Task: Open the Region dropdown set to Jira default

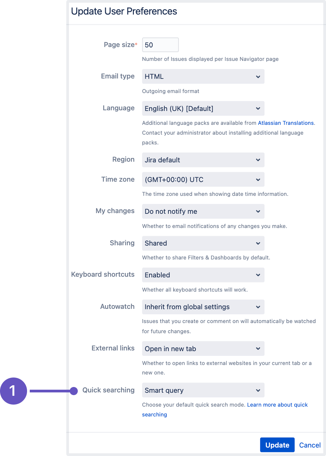Action: 203,160
